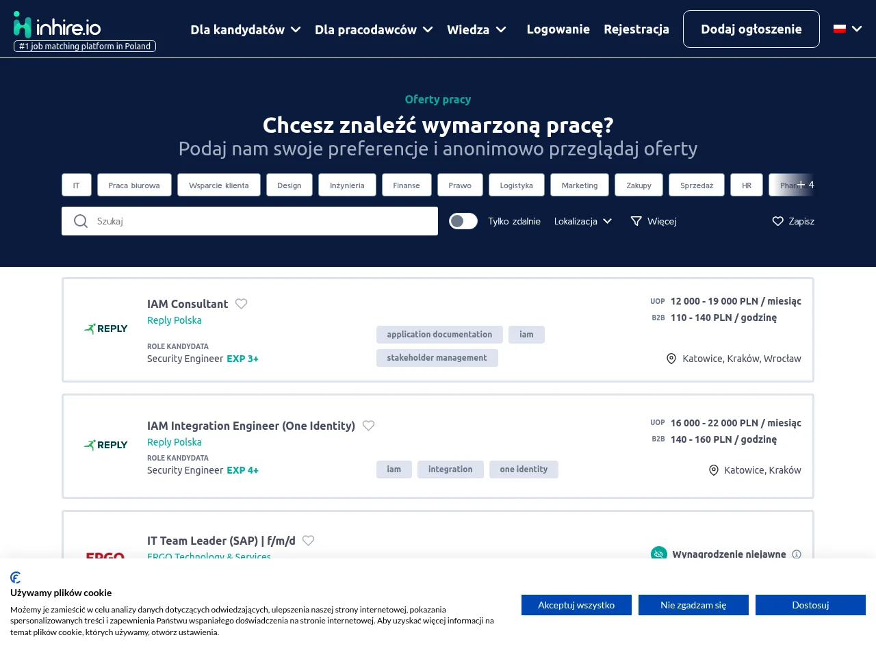Select the Sprzedaż category

697,185
